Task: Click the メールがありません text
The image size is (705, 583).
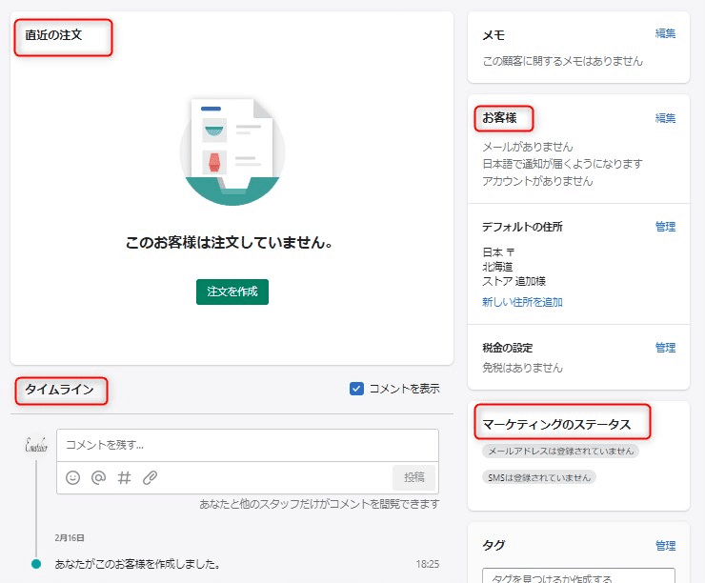Action: point(528,147)
